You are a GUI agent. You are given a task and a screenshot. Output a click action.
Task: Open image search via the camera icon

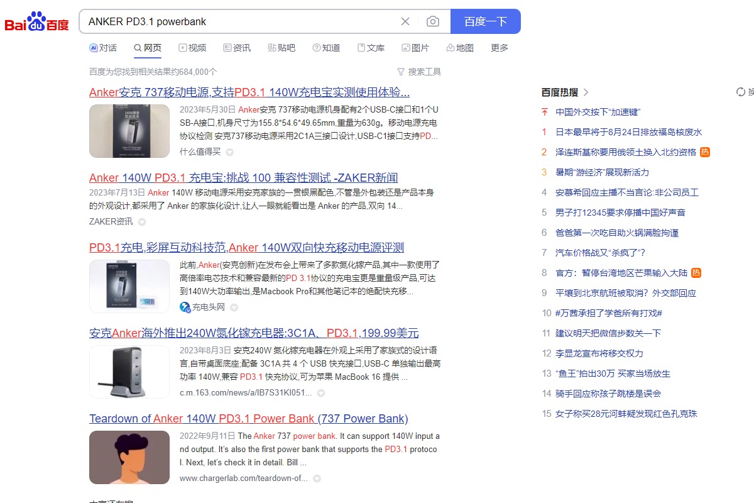[433, 21]
